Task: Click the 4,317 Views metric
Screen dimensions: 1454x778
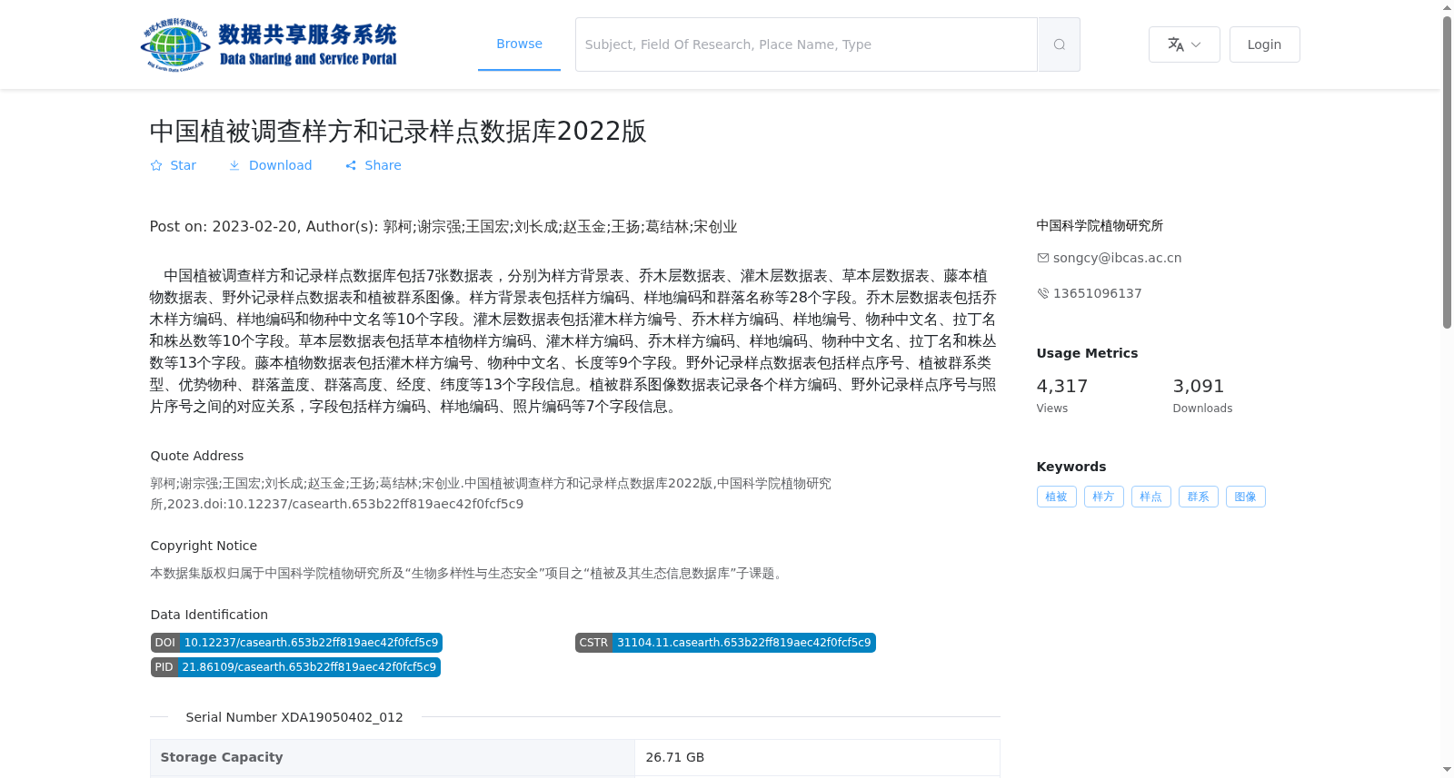Action: tap(1061, 396)
